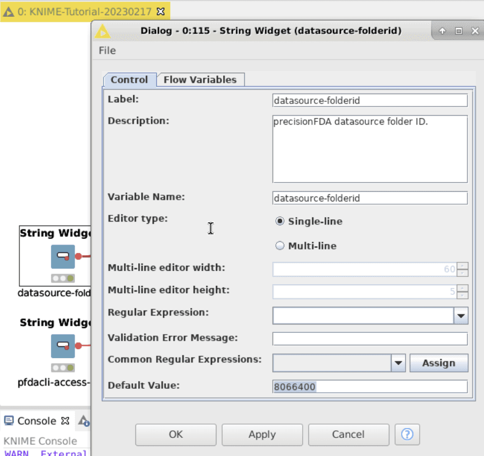Click the KNIME warning triangle icon in dialog title bar
Viewport: 484px width, 456px height.
(102, 31)
